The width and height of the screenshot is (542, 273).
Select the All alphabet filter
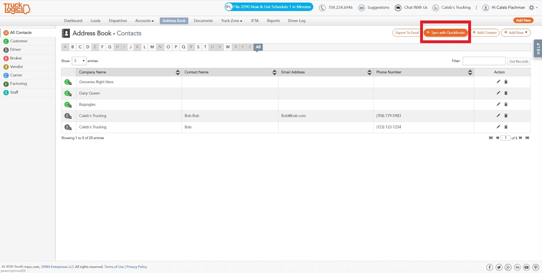(x=258, y=47)
